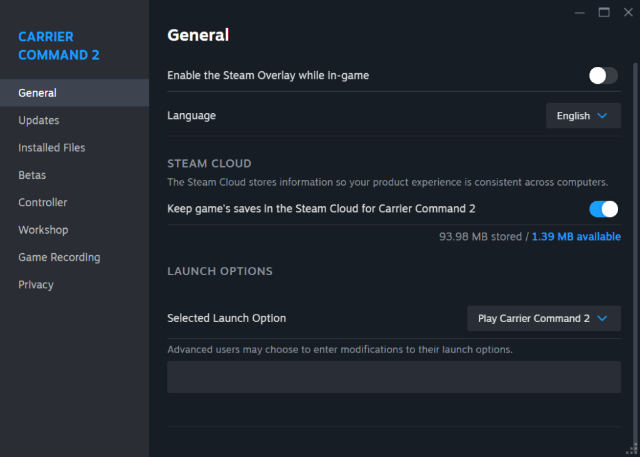Click the 1.39 MB available link
The width and height of the screenshot is (640, 457).
click(x=576, y=237)
